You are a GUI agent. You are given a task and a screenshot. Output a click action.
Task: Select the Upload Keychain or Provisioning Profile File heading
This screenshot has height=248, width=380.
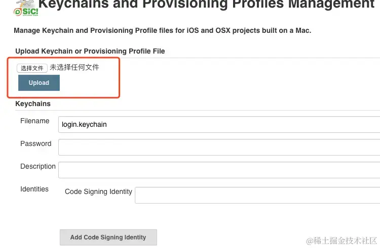coord(90,51)
